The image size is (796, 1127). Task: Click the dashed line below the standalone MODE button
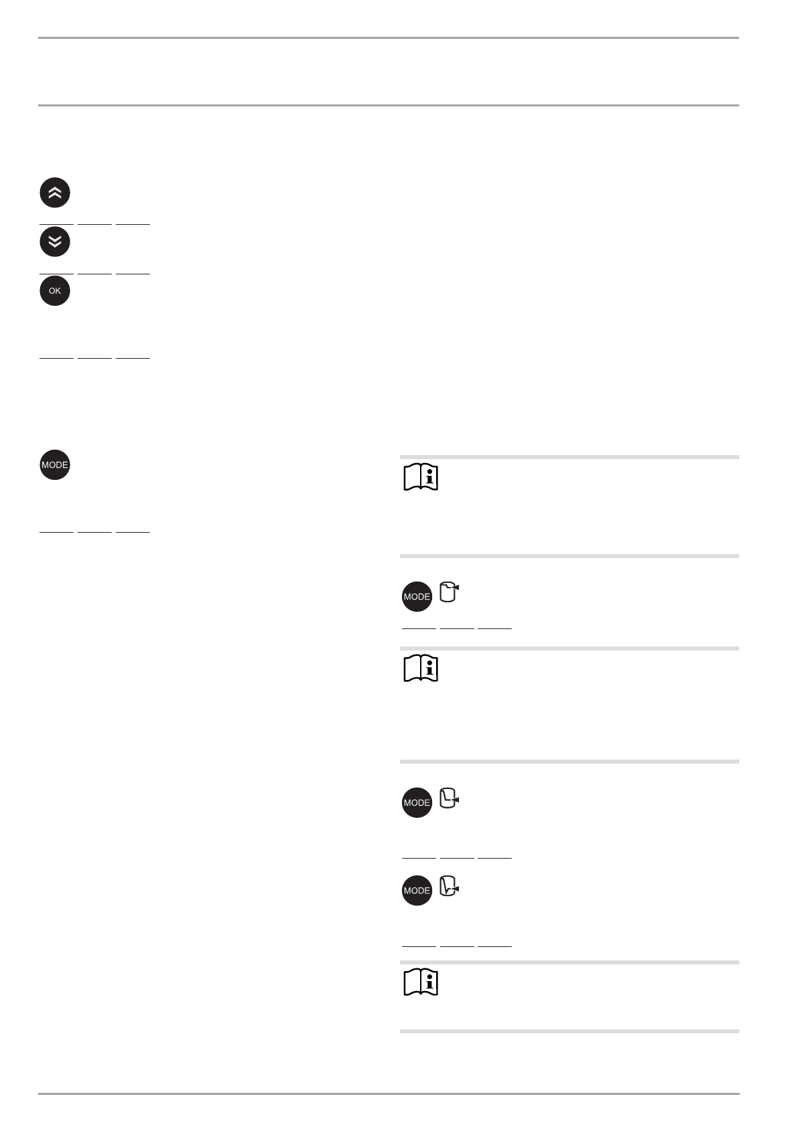coord(94,532)
